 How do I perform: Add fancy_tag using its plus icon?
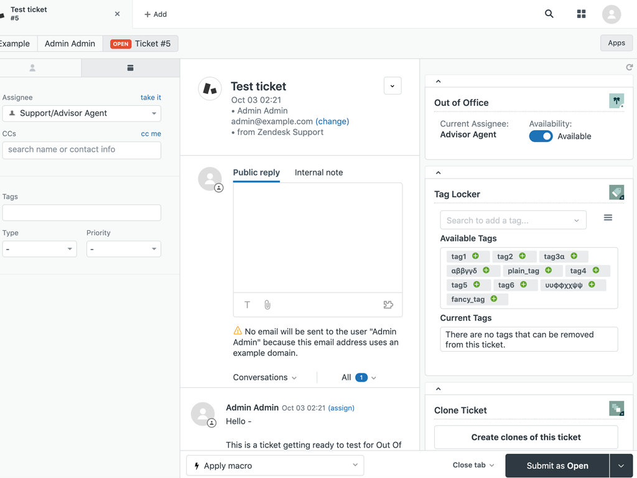pos(494,299)
